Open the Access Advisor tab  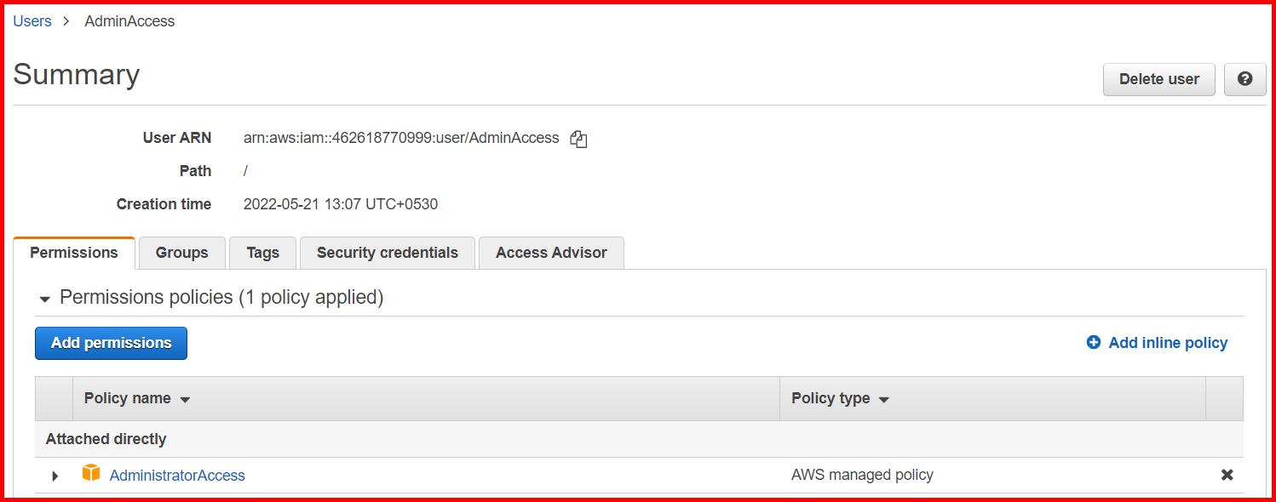pos(551,253)
